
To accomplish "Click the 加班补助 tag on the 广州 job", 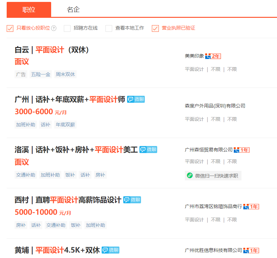I will pyautogui.click(x=26, y=125).
